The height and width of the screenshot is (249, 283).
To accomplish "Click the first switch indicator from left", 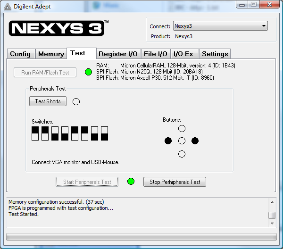I will pyautogui.click(x=35, y=133).
